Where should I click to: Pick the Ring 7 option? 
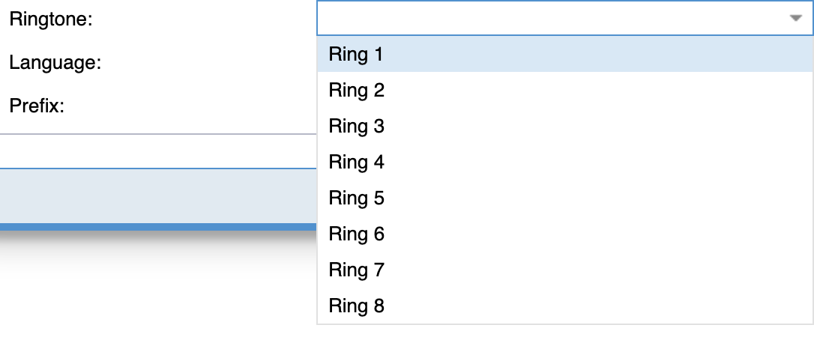click(356, 270)
